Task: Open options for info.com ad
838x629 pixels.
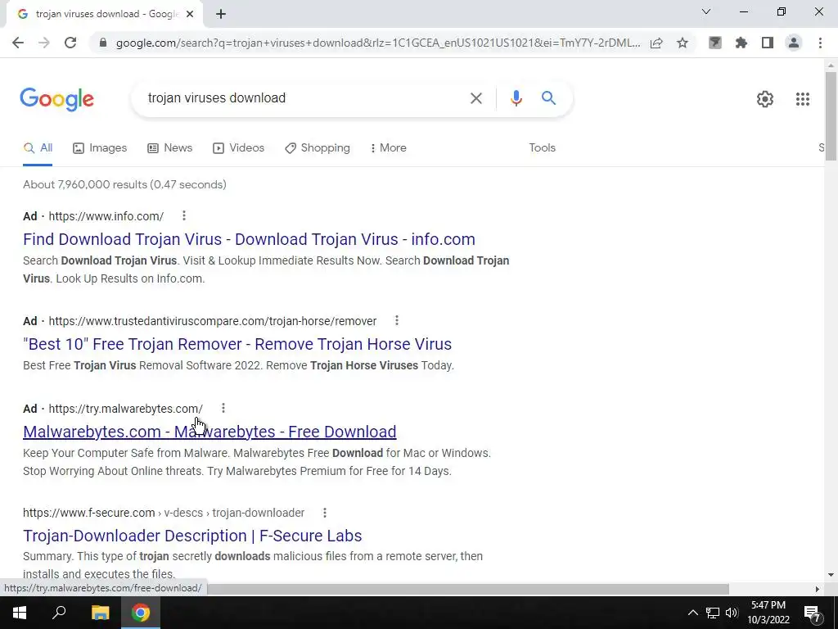Action: coord(184,215)
